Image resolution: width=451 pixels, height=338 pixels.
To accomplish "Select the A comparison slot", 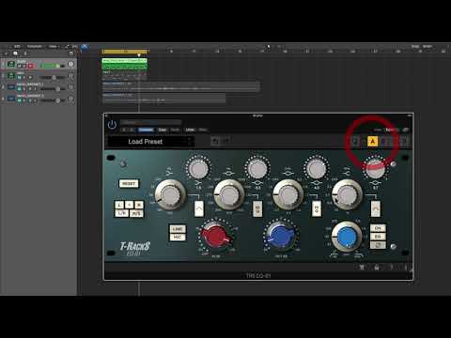I will pyautogui.click(x=372, y=142).
